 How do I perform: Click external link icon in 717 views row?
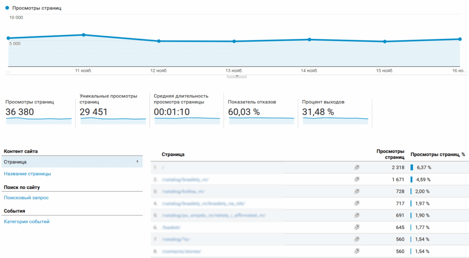pos(357,203)
